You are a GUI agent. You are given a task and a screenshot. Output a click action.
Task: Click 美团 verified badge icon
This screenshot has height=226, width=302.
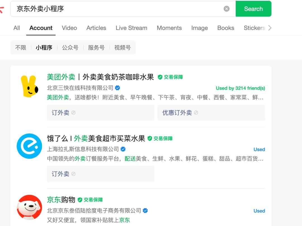118,88
